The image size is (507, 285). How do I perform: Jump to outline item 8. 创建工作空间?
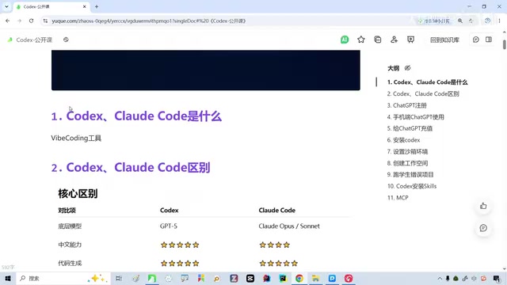pyautogui.click(x=407, y=163)
